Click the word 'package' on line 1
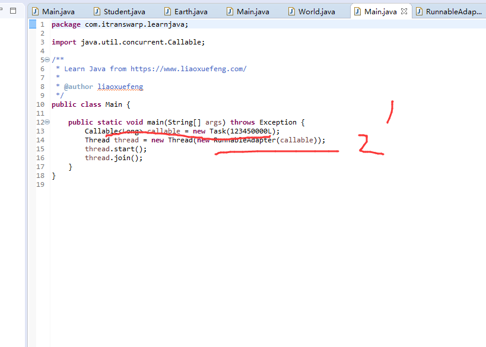 [66, 24]
